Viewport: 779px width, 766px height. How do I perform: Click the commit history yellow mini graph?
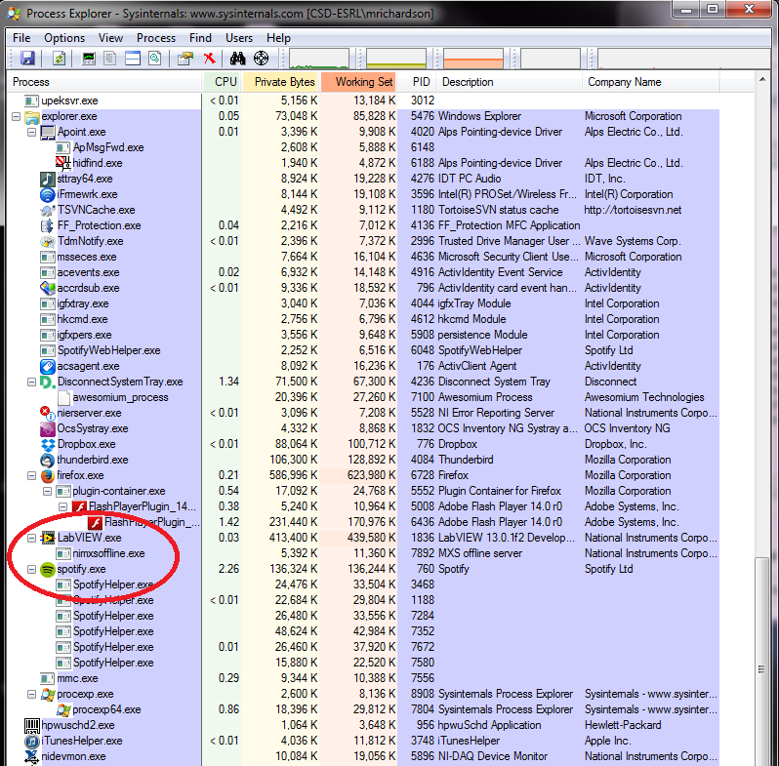(x=396, y=59)
